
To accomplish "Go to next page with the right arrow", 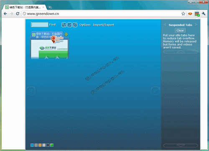I will [x=155, y=91].
